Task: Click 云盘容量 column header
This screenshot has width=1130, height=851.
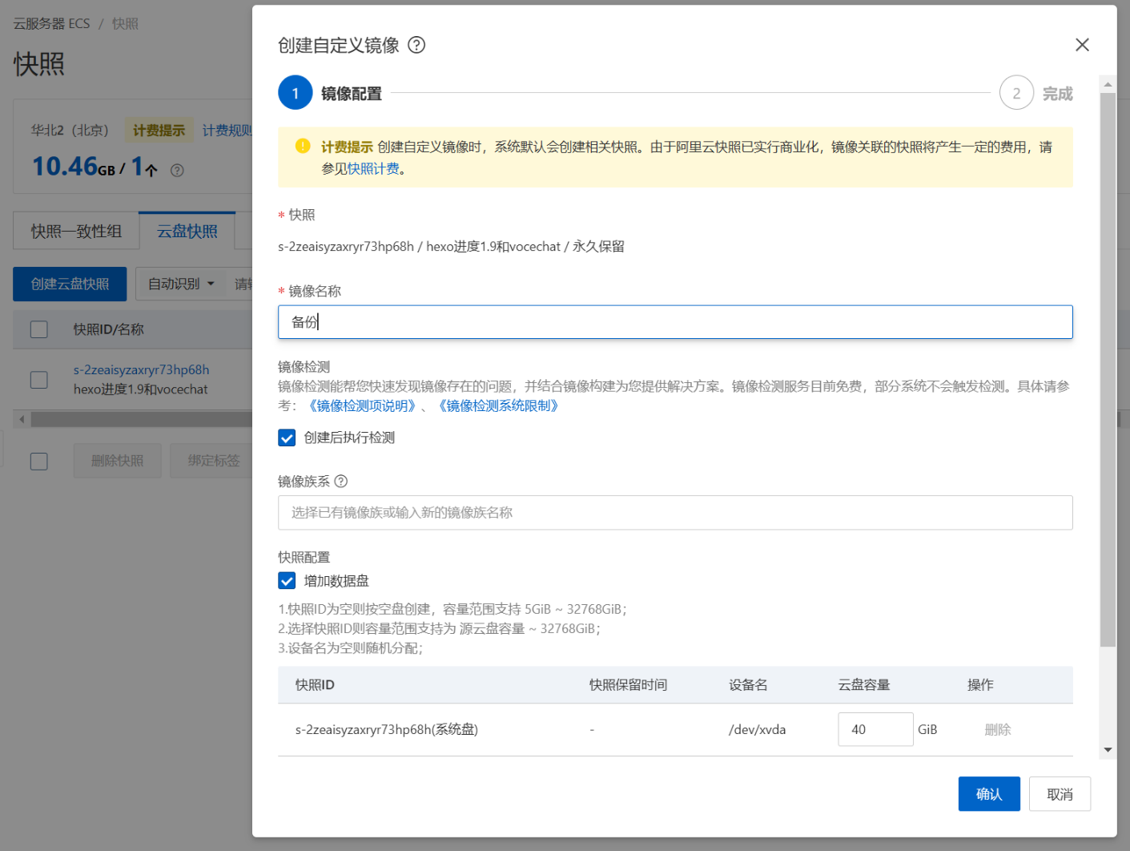Action: click(863, 684)
